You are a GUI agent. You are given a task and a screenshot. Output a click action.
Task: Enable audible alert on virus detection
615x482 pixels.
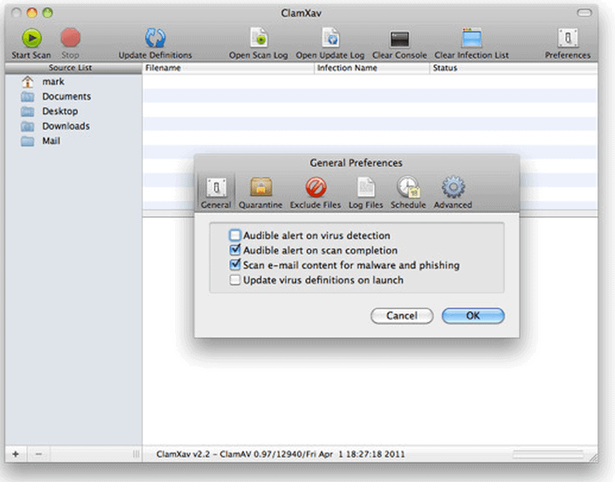point(235,235)
